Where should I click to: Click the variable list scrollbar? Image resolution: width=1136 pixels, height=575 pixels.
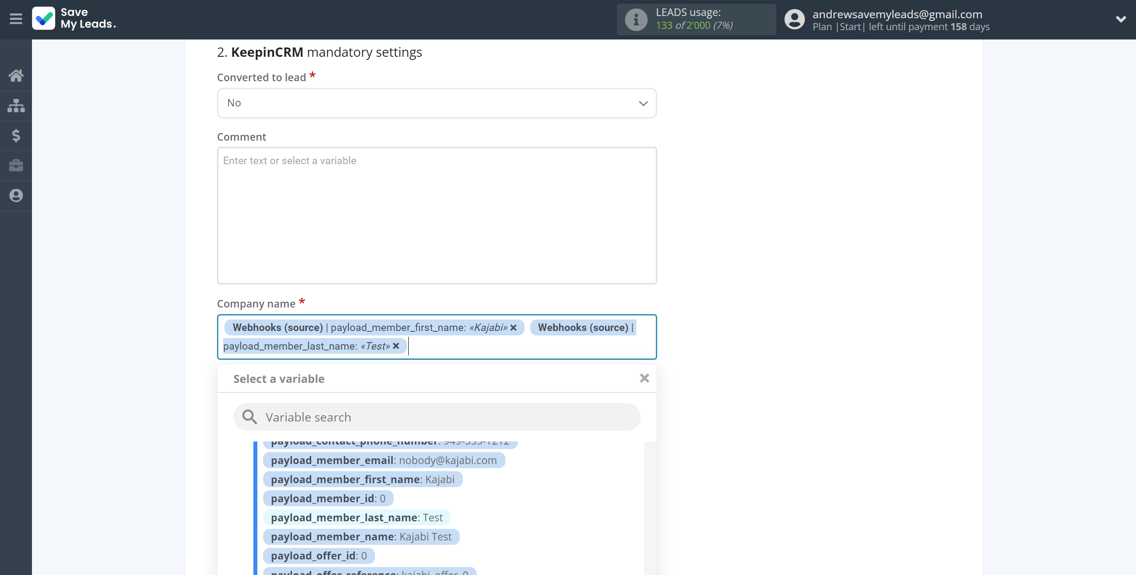point(650,508)
